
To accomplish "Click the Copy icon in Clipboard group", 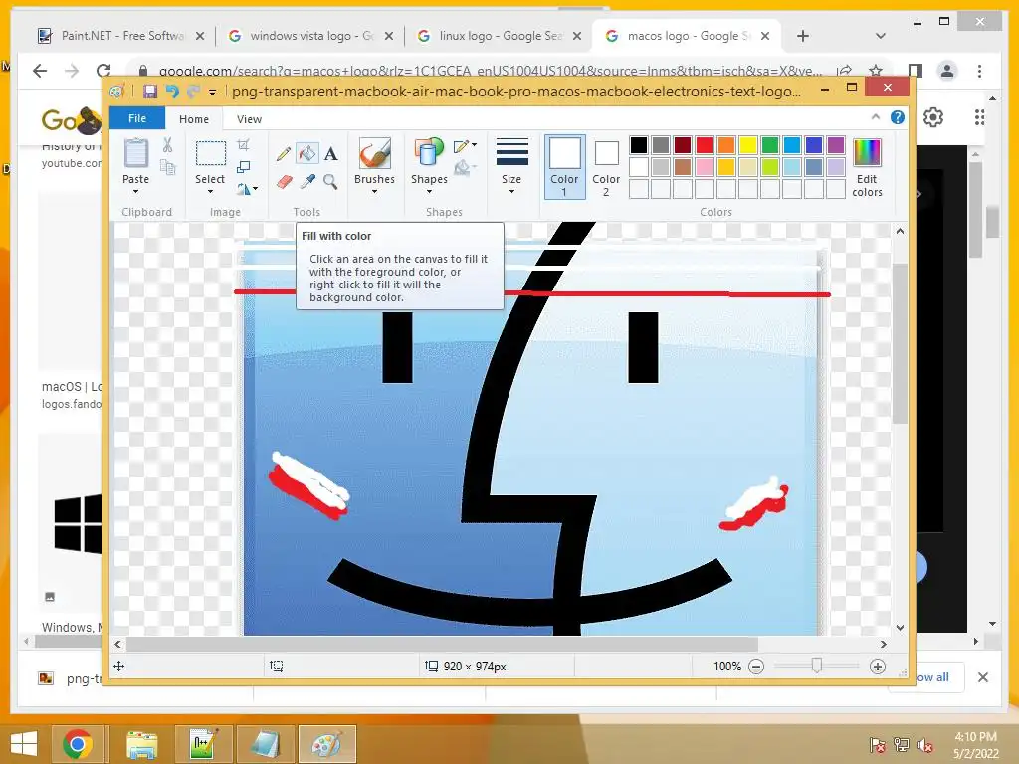I will 167,167.
